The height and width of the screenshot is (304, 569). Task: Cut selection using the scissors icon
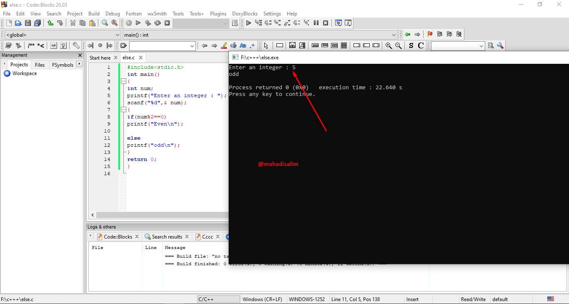[73, 23]
